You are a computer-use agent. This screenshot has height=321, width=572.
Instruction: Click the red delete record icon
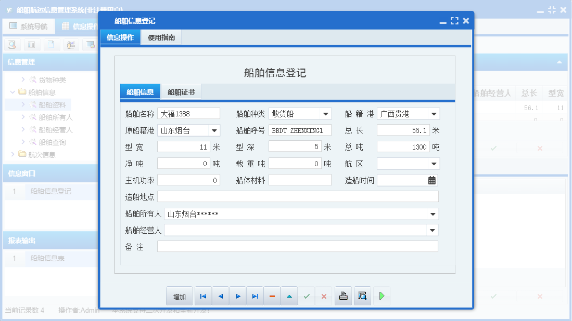coord(272,296)
